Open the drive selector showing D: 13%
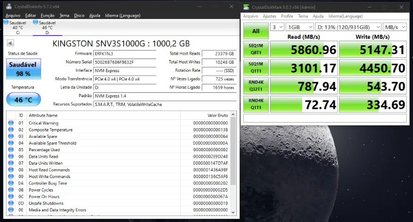The image size is (413, 222). pos(348,27)
